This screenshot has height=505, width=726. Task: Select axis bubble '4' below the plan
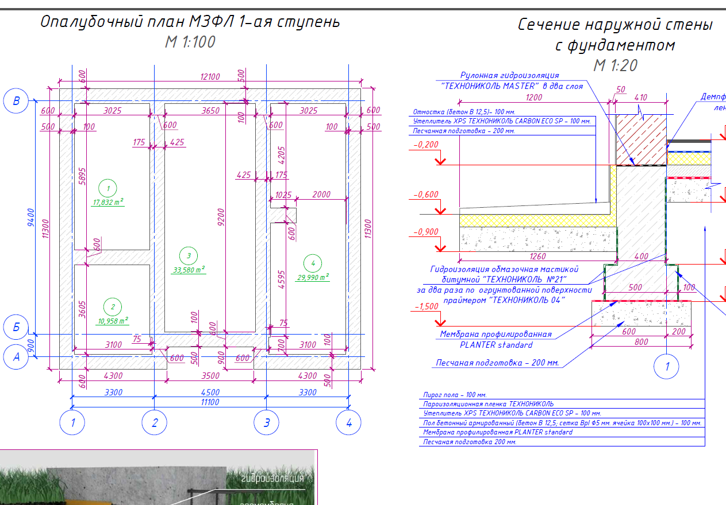pyautogui.click(x=349, y=424)
